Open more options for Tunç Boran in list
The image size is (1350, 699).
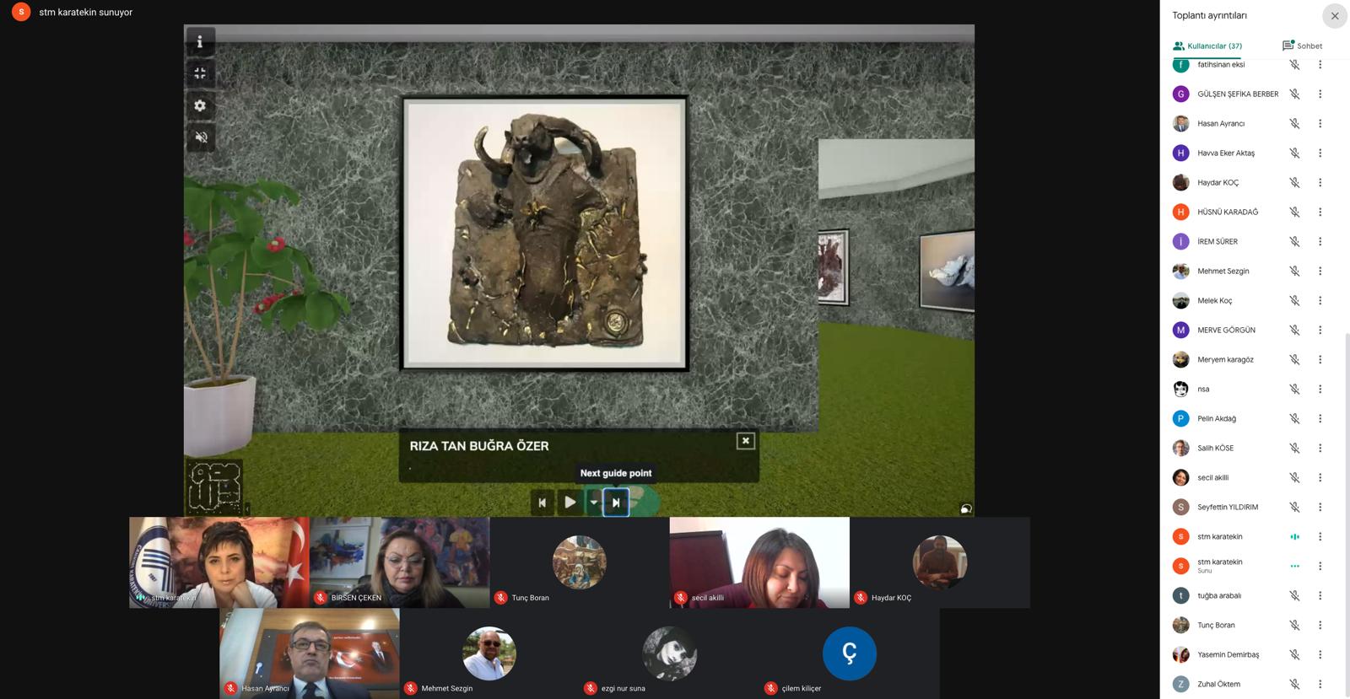(1320, 626)
